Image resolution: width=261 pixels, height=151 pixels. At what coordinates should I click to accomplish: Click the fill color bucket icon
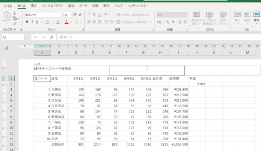point(58,22)
